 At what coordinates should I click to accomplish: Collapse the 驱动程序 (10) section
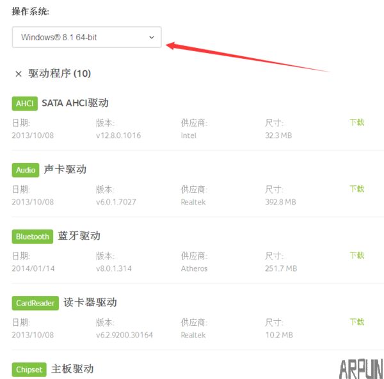click(x=60, y=73)
